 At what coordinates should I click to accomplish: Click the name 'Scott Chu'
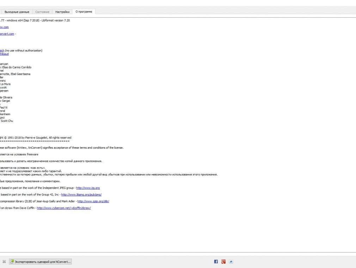(x=7, y=121)
